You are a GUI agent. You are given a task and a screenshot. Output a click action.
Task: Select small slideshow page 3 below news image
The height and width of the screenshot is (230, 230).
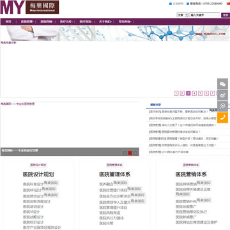(x=135, y=153)
